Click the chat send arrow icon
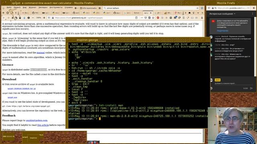The height and width of the screenshot is (144, 257). tap(251, 88)
